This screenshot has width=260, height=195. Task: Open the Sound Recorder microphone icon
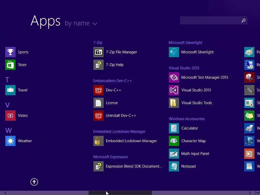(249, 90)
